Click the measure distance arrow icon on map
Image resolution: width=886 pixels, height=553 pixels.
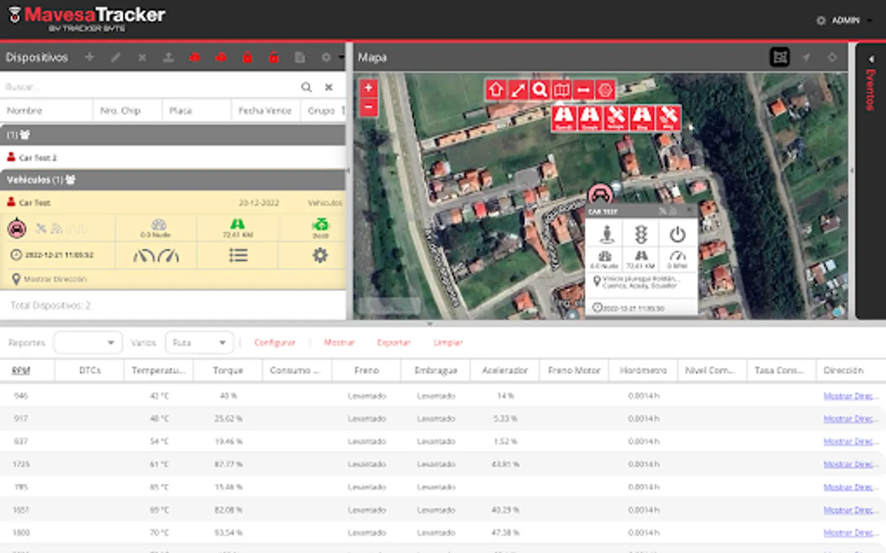518,90
